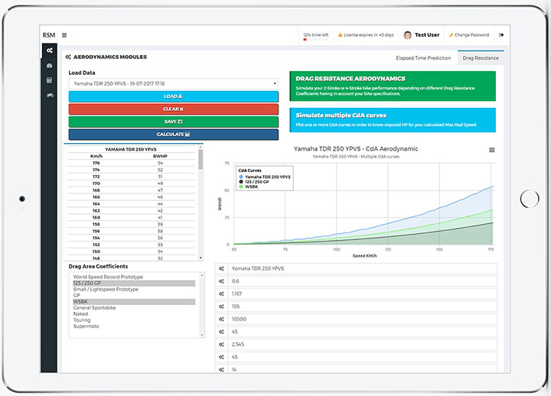The image size is (551, 396).
Task: Click the input field containing 1,167
Action: point(363,294)
